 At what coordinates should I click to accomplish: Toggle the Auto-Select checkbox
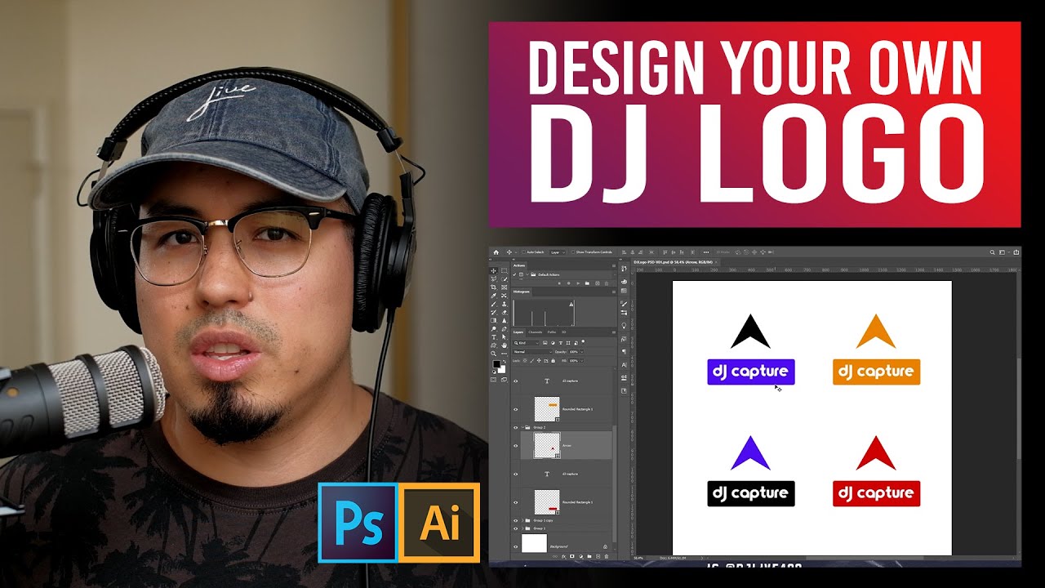(x=523, y=252)
